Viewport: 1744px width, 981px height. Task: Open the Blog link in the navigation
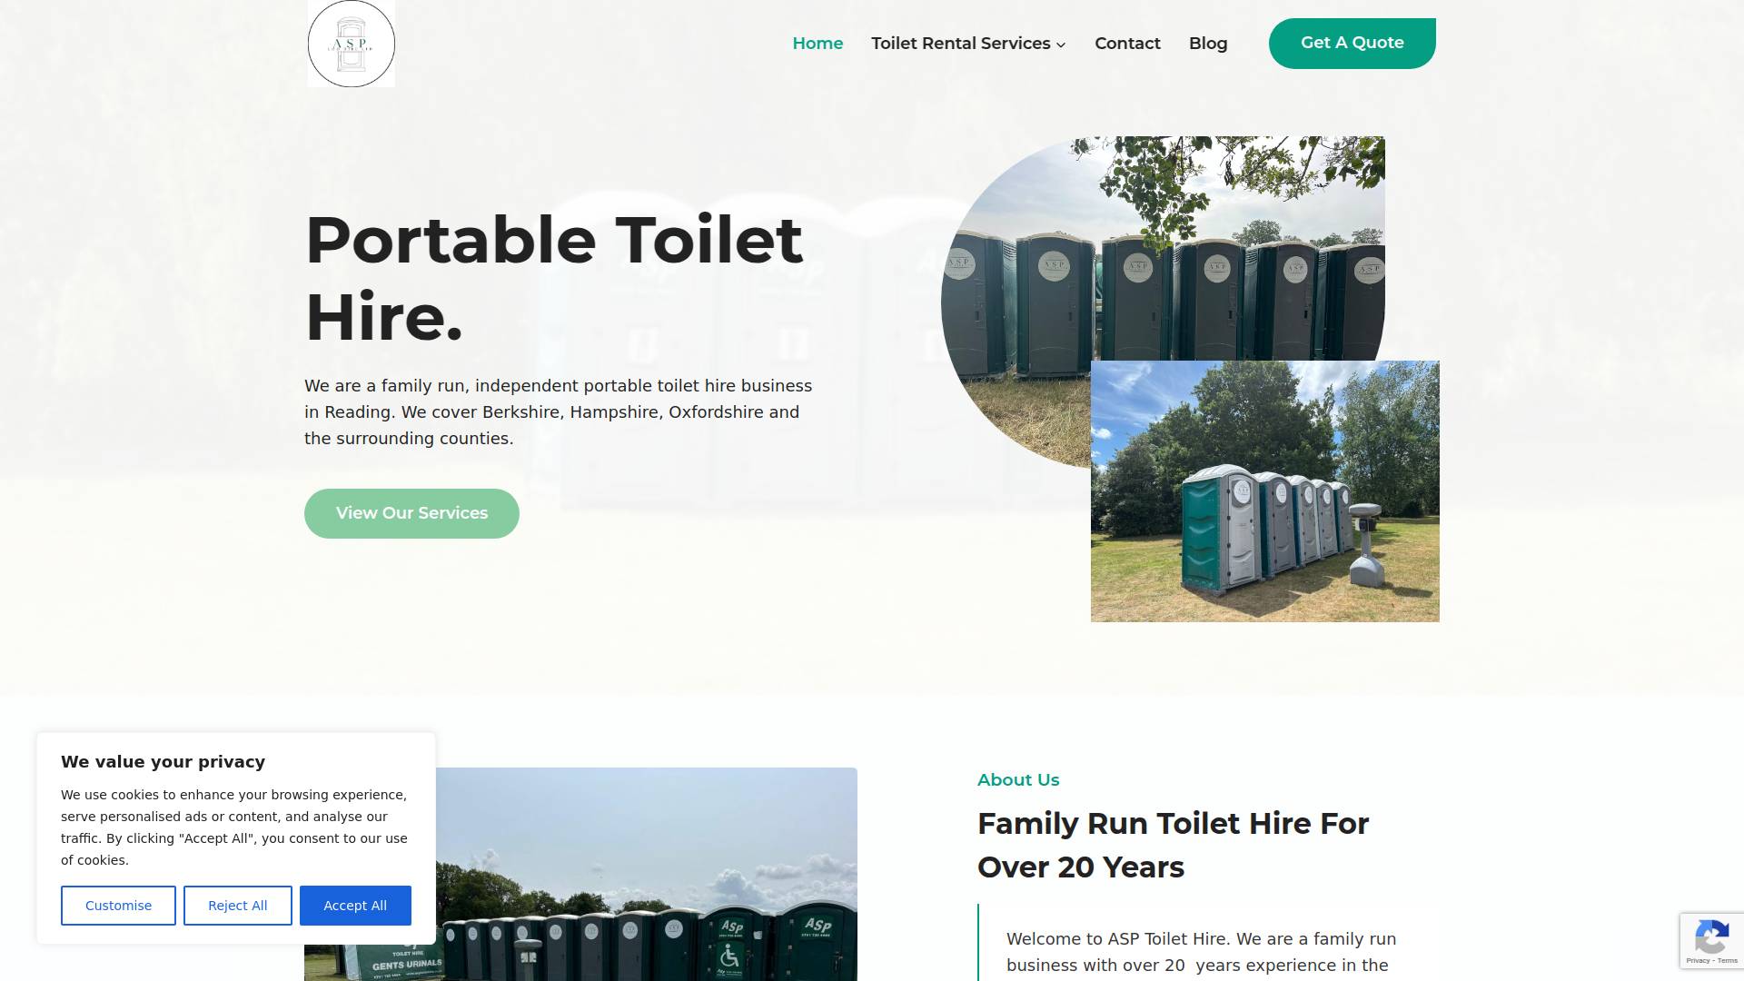click(x=1208, y=44)
